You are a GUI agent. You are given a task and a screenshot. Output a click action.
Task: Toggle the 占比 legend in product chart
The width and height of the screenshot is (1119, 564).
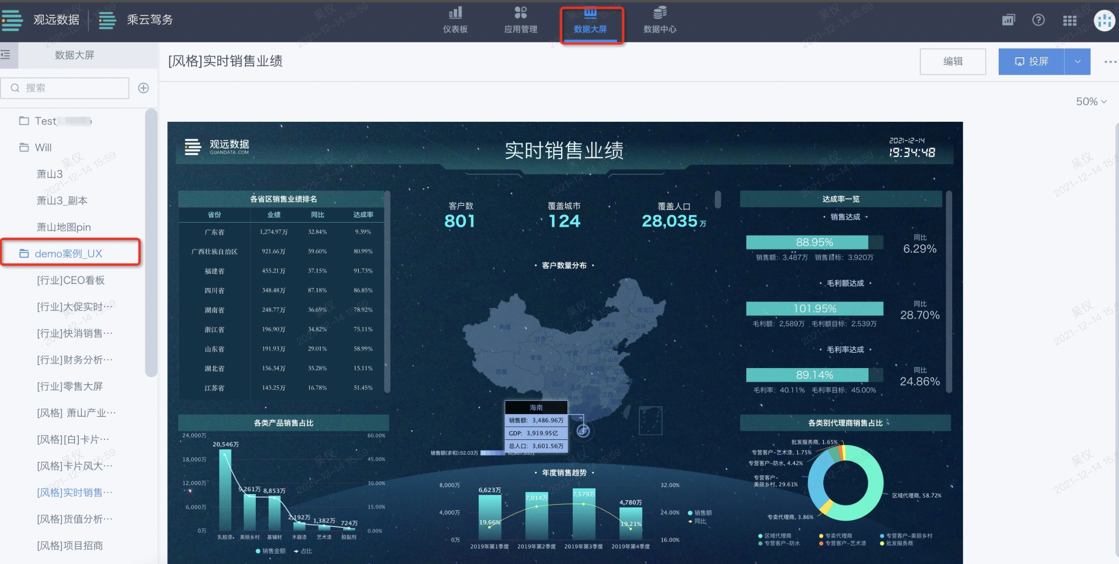pyautogui.click(x=303, y=551)
